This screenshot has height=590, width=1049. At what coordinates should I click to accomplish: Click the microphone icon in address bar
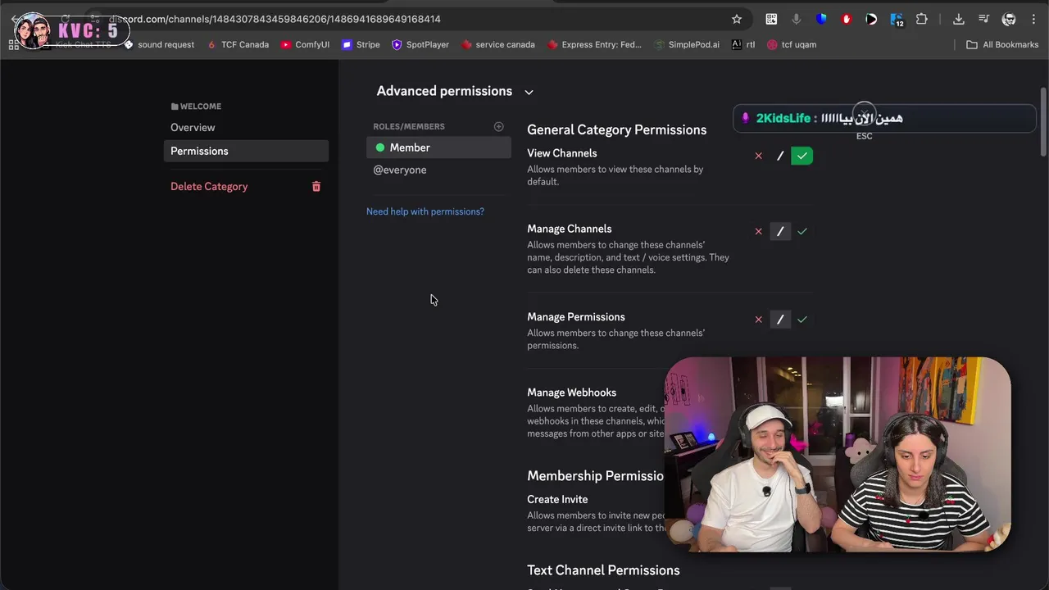click(796, 19)
